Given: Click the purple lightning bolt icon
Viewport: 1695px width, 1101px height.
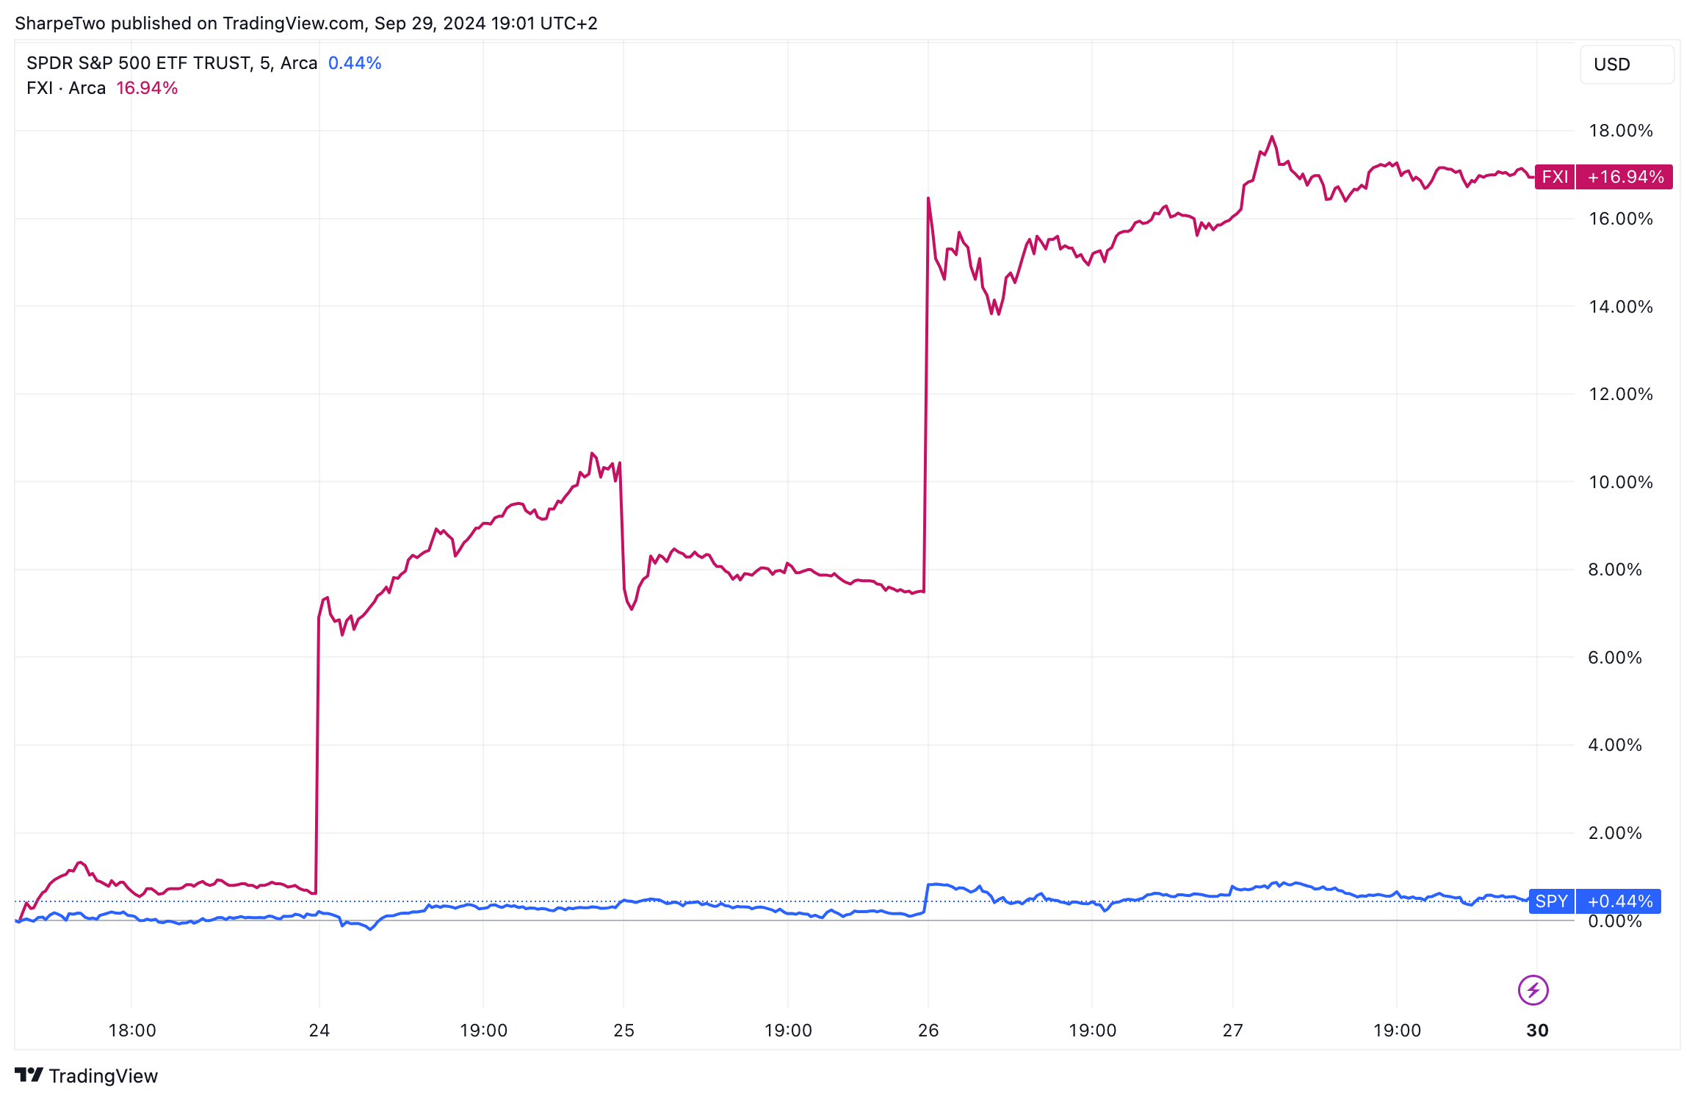Looking at the screenshot, I should click(1533, 990).
